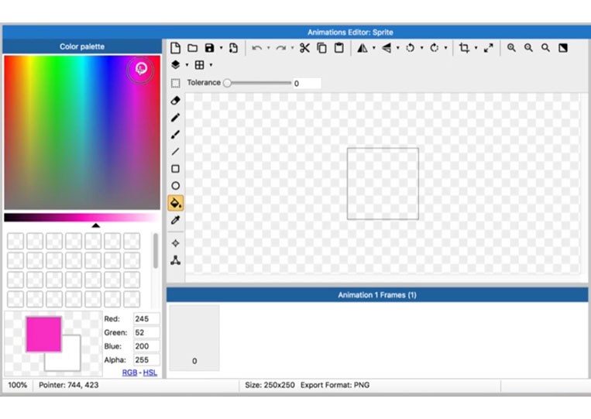Click the origin point tool icon
Viewport: 591px width, 419px height.
coord(175,243)
